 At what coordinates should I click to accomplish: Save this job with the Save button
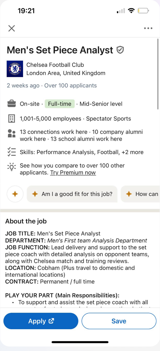(119, 321)
